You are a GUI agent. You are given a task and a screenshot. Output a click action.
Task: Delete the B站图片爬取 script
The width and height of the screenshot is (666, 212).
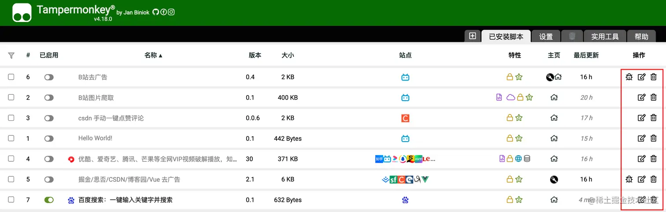pyautogui.click(x=654, y=97)
